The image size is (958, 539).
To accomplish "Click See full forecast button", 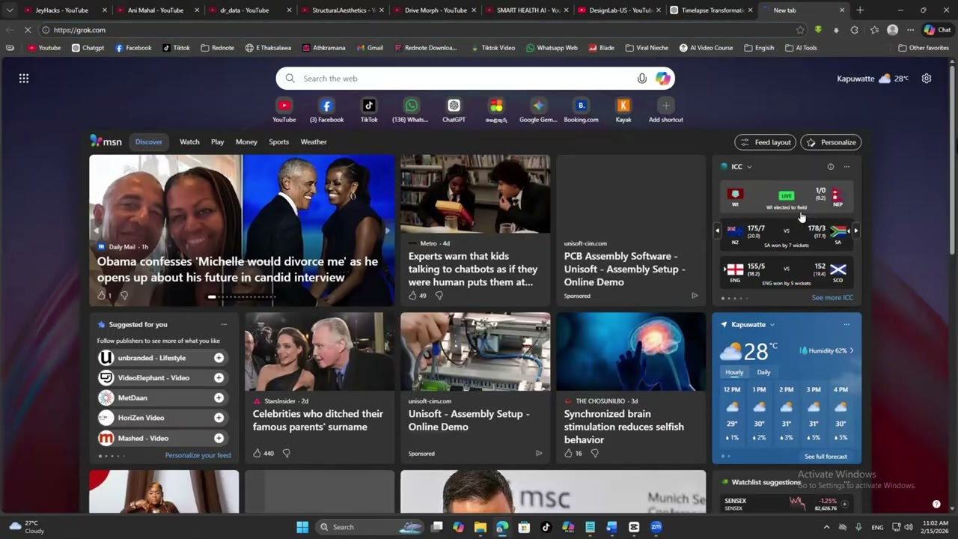I will (x=826, y=457).
